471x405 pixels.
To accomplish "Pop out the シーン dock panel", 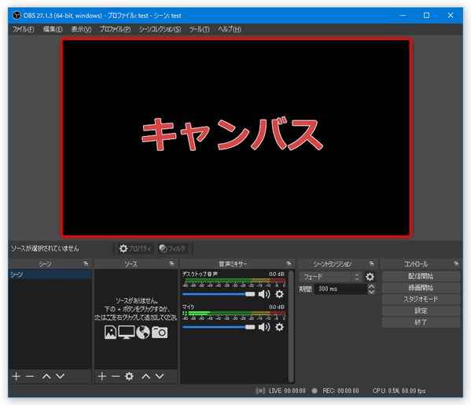I will click(x=86, y=263).
